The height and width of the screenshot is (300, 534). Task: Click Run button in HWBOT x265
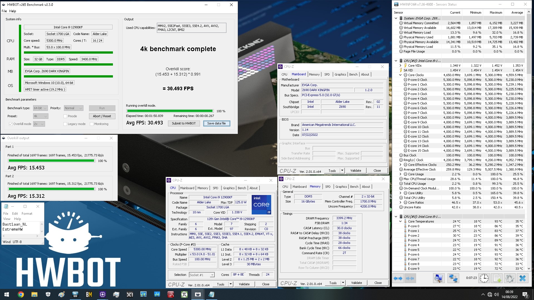(102, 108)
